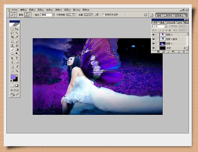198x152 pixels.
Task: Select the Hand tool
Action: coord(12,71)
